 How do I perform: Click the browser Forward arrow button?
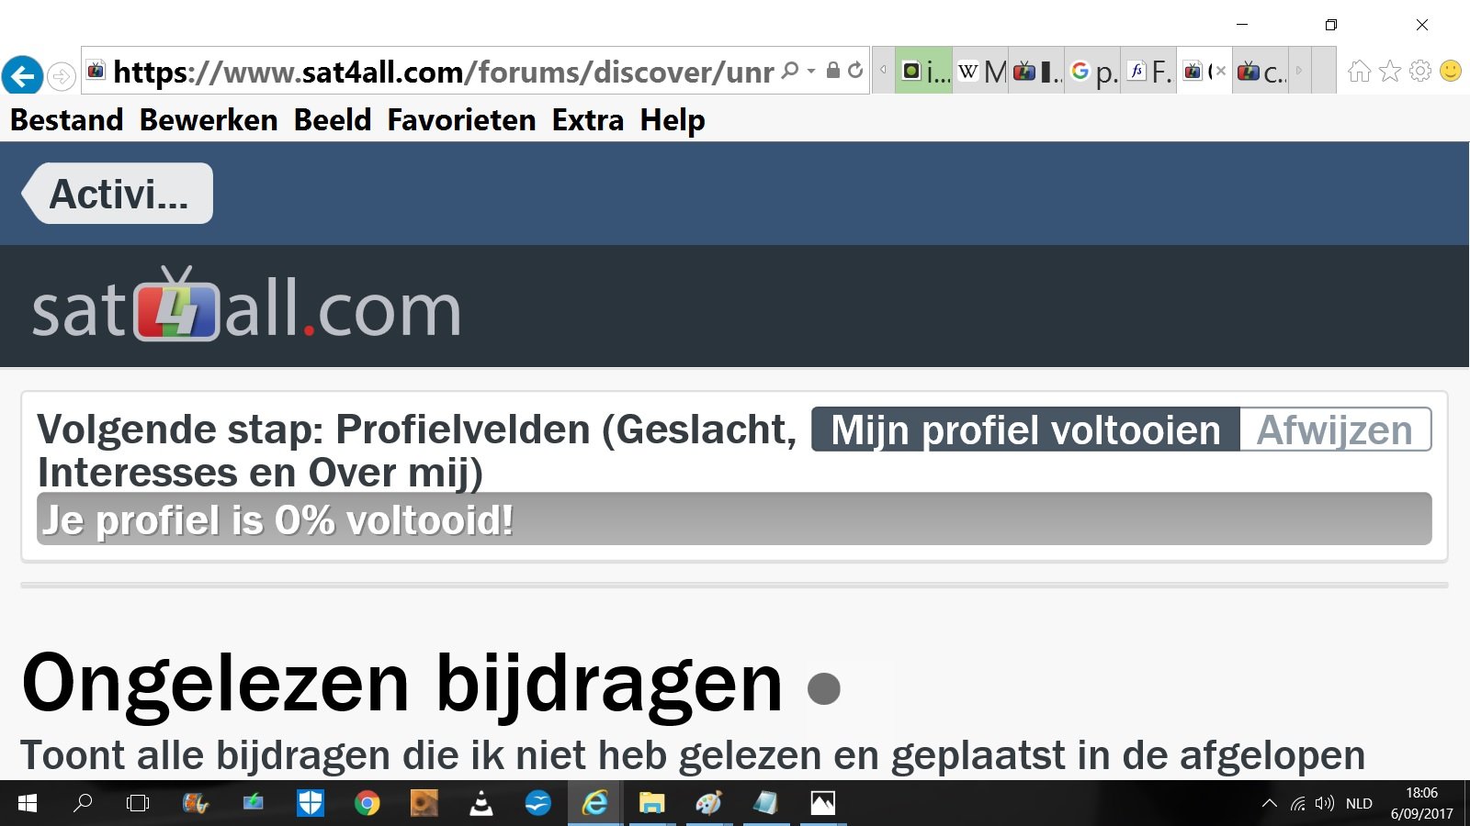pyautogui.click(x=62, y=75)
